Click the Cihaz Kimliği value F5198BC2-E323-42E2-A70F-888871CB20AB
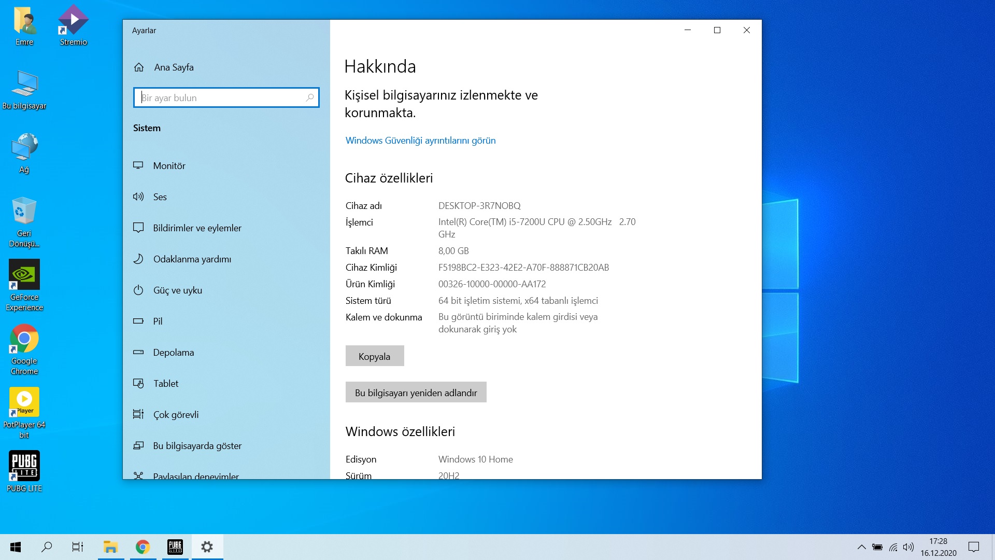This screenshot has width=995, height=560. pyautogui.click(x=523, y=268)
